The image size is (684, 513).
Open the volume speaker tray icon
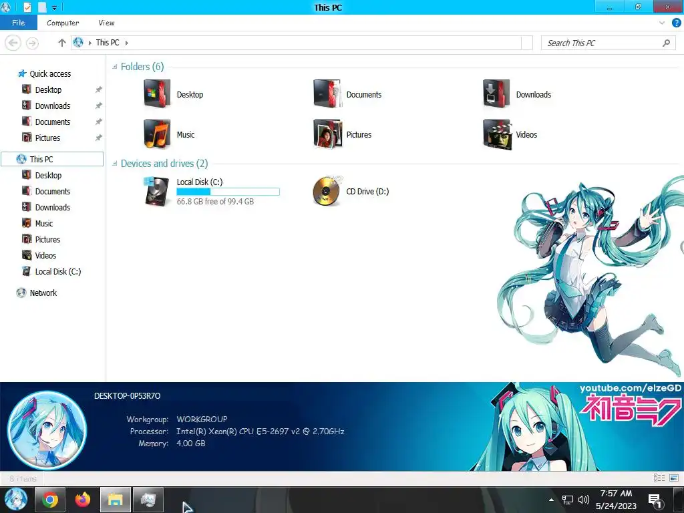(584, 500)
